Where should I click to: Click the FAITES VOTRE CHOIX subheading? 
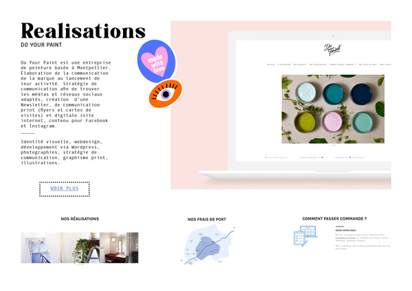345,231
